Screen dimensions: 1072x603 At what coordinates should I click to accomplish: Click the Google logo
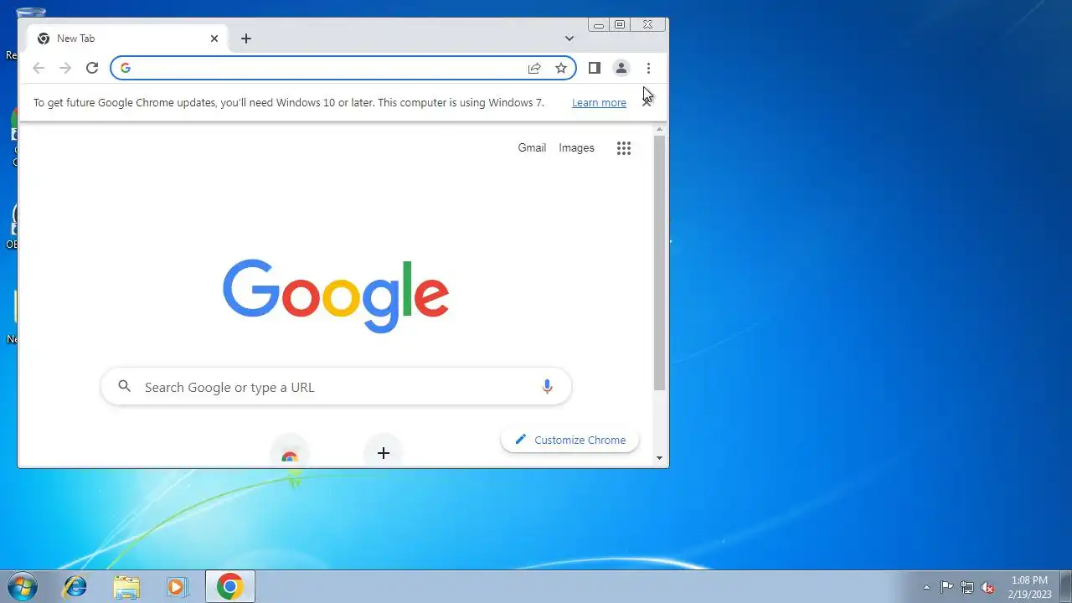pos(336,296)
